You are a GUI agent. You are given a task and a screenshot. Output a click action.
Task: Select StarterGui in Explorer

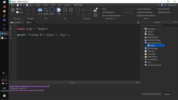(151, 51)
